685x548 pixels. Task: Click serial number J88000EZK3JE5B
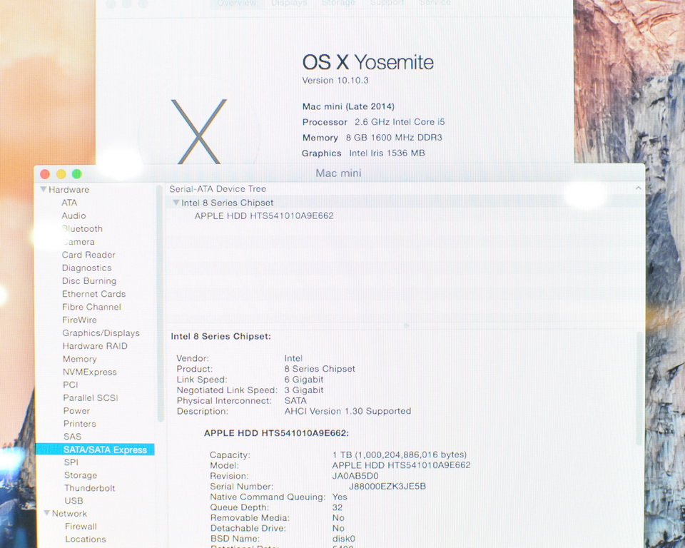point(387,487)
